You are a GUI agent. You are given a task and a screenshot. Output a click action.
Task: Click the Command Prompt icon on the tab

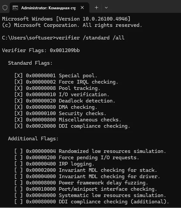pos(15,8)
